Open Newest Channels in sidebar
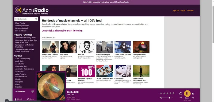This screenshot has width=214, height=102. [x=22, y=28]
